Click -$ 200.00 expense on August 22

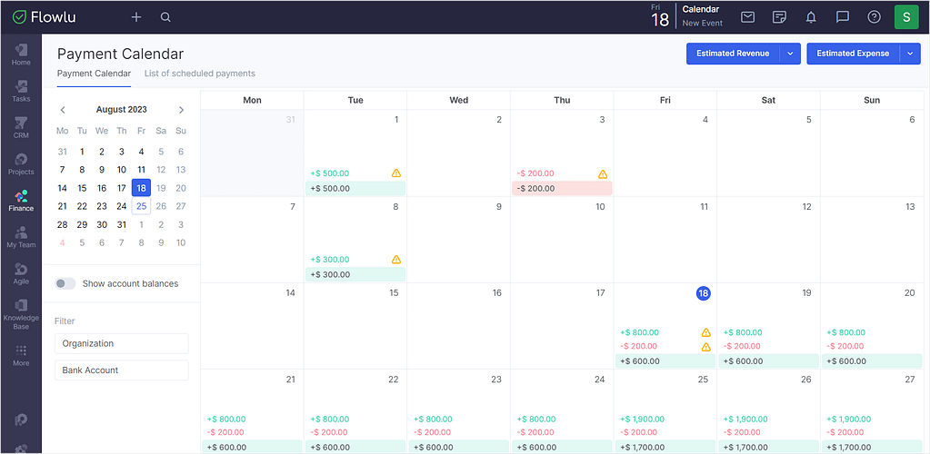[329, 433]
